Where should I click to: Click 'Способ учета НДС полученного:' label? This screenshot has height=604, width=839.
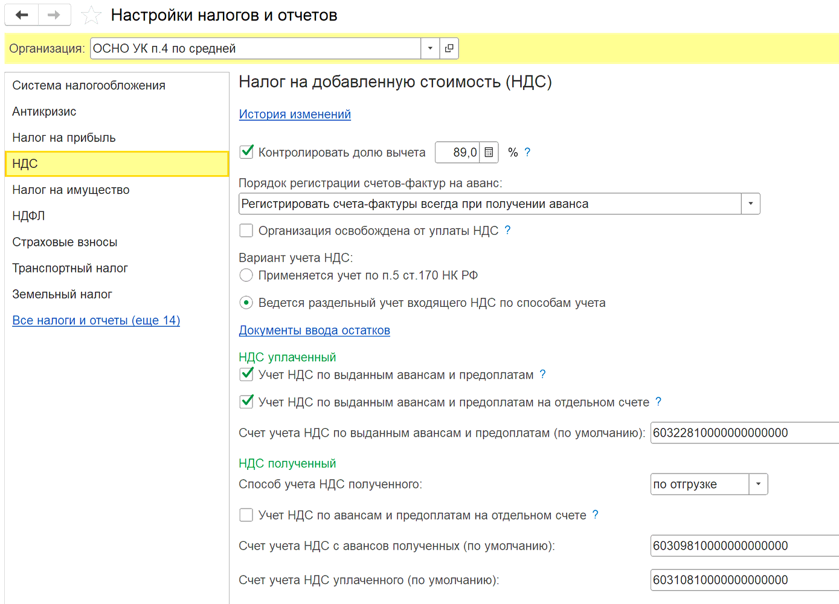point(330,484)
